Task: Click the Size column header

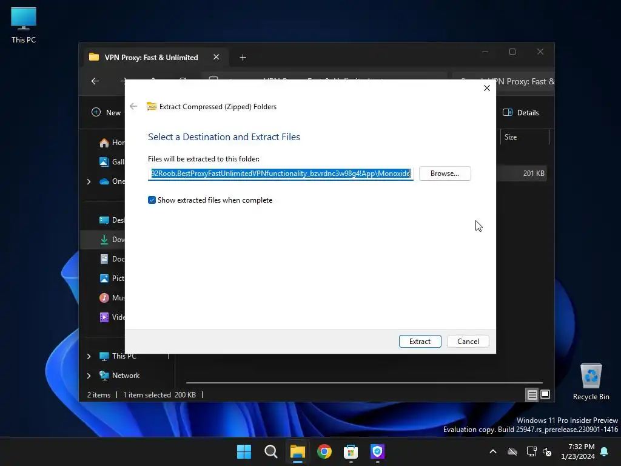Action: point(525,137)
